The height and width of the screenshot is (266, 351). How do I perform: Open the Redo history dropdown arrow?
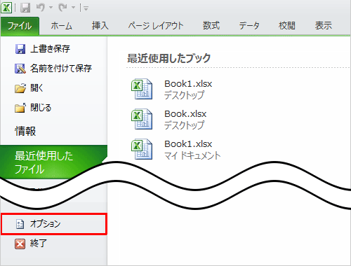73,8
